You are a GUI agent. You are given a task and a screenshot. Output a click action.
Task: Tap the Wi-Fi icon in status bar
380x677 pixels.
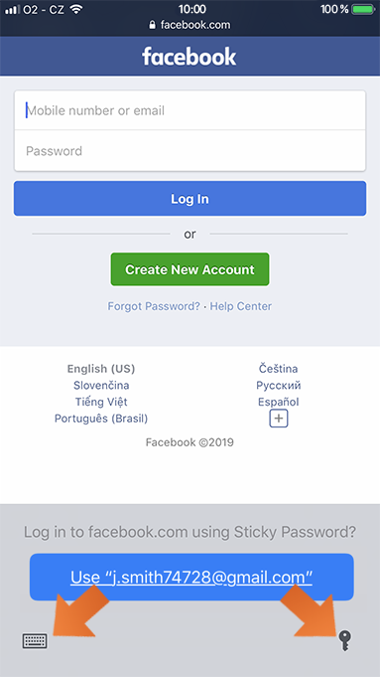pyautogui.click(x=76, y=9)
